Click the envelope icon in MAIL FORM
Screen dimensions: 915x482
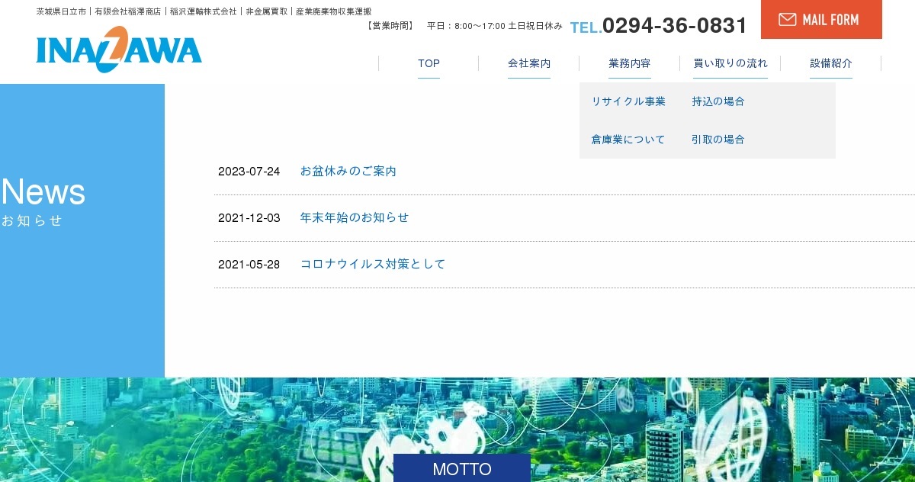click(x=788, y=20)
